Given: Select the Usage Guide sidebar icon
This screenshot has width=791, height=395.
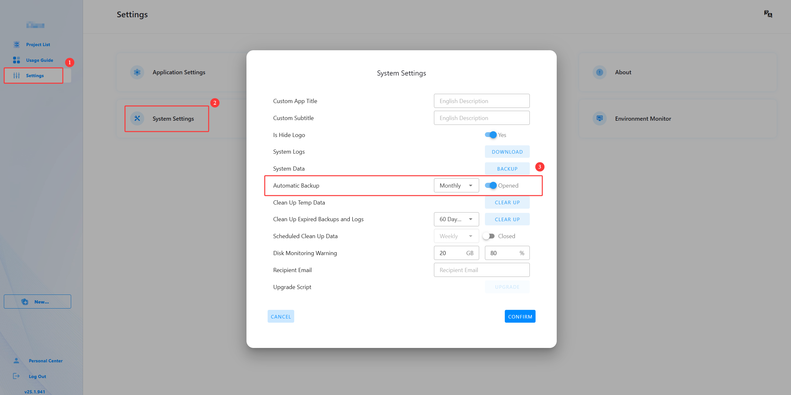Looking at the screenshot, I should click(x=16, y=60).
